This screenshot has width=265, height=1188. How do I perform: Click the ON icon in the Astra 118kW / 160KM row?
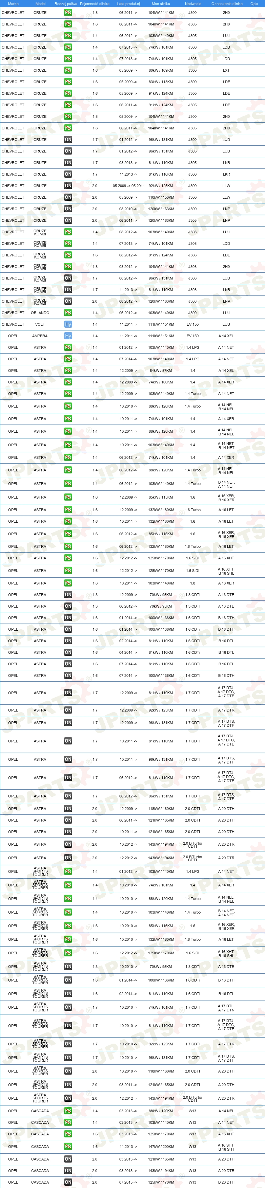pyautogui.click(x=68, y=808)
